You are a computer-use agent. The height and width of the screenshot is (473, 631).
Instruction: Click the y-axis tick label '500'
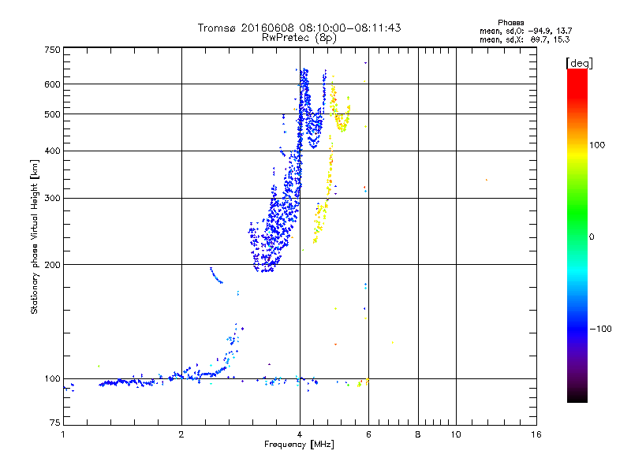pyautogui.click(x=52, y=114)
